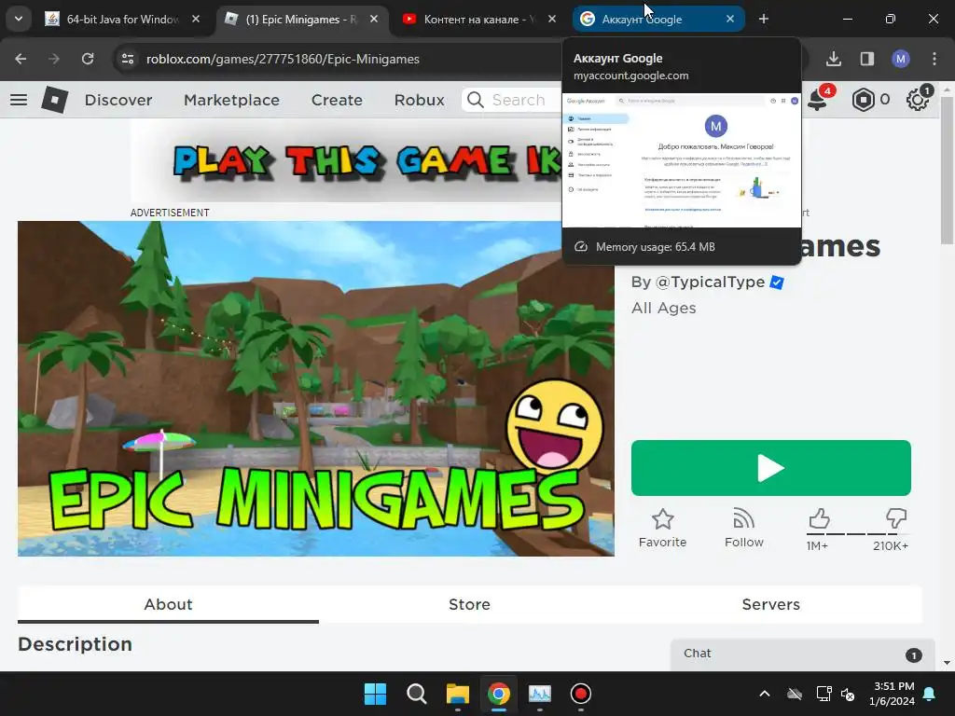Screen dimensions: 955x716
Task: Open the Epic Minigames game thumbnail
Action: [x=315, y=389]
